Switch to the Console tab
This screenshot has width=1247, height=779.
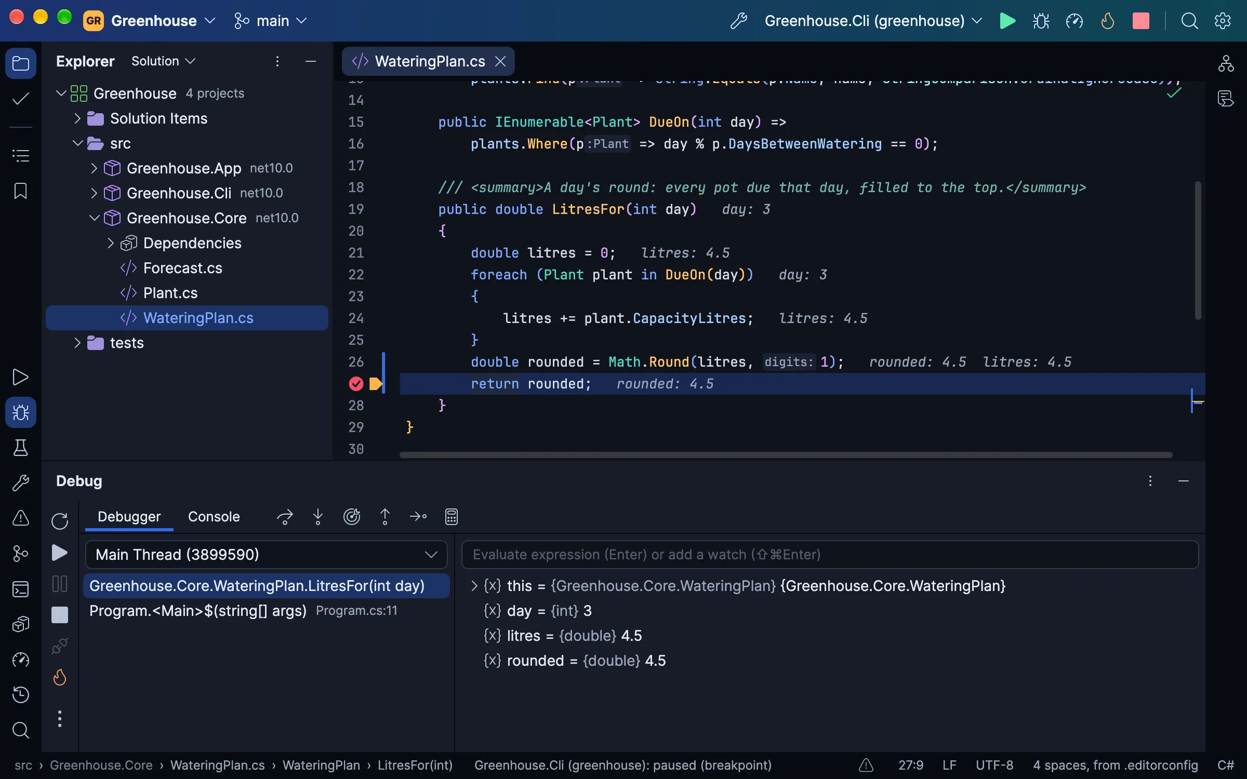[214, 517]
